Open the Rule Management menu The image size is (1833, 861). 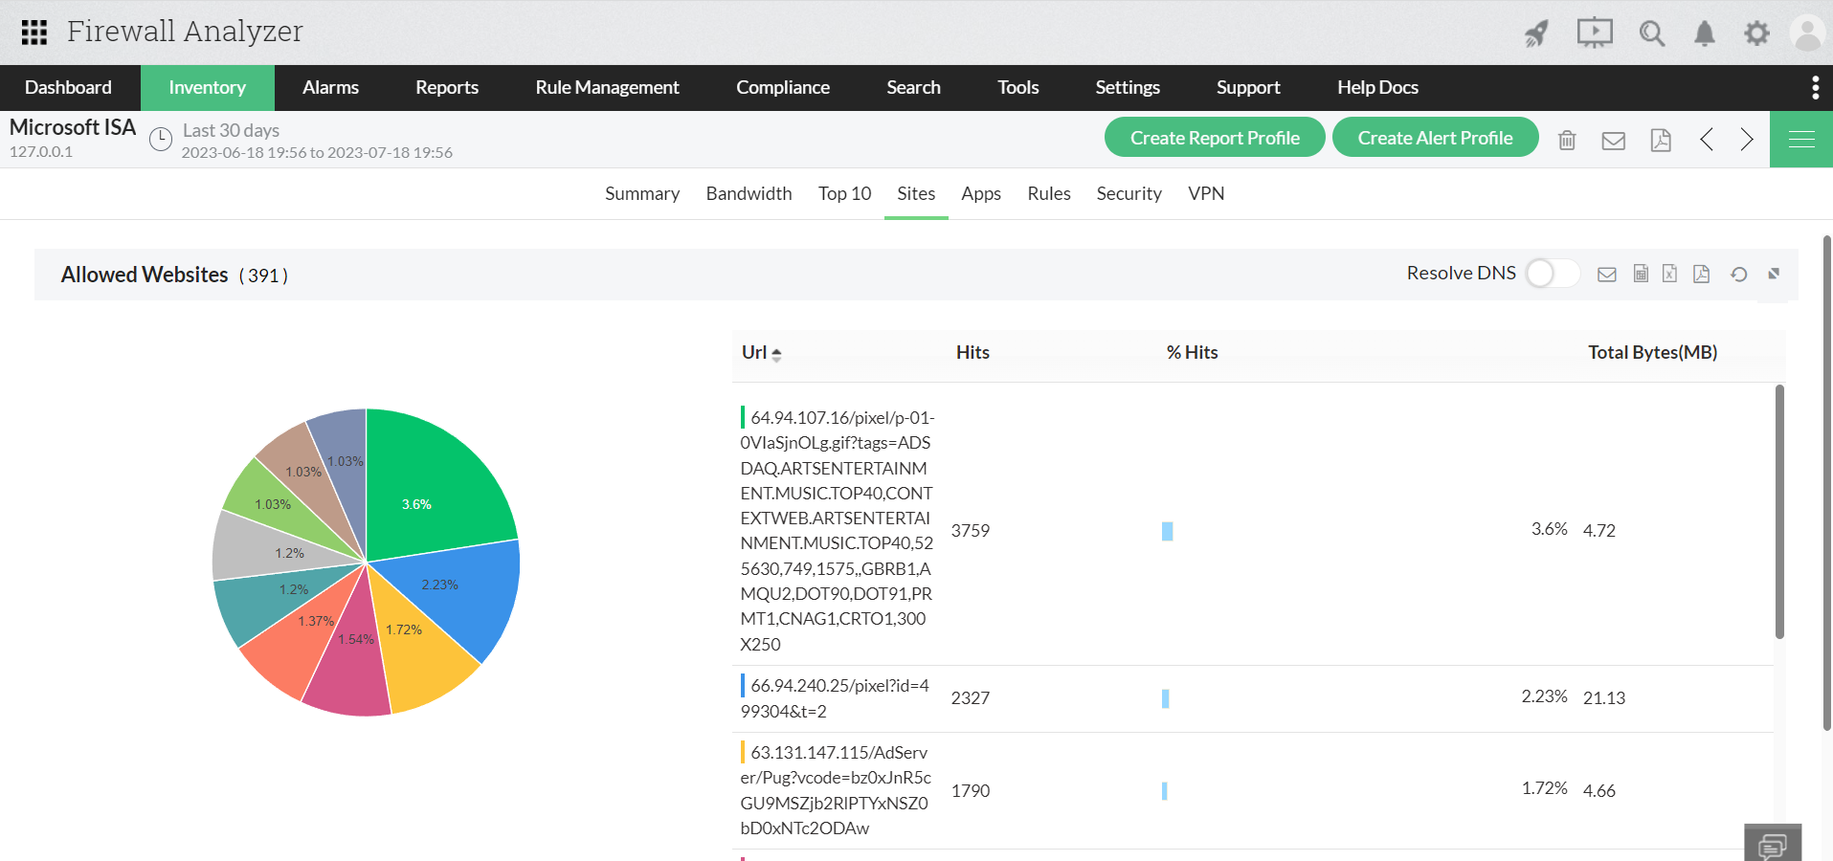pyautogui.click(x=607, y=88)
